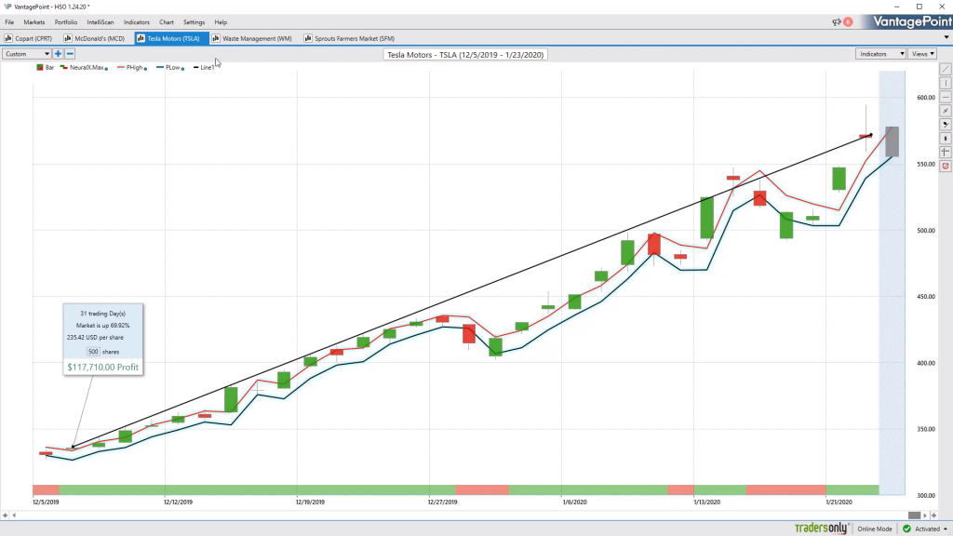Click the PHigh red line legend swatch
This screenshot has width=953, height=536.
coord(120,67)
